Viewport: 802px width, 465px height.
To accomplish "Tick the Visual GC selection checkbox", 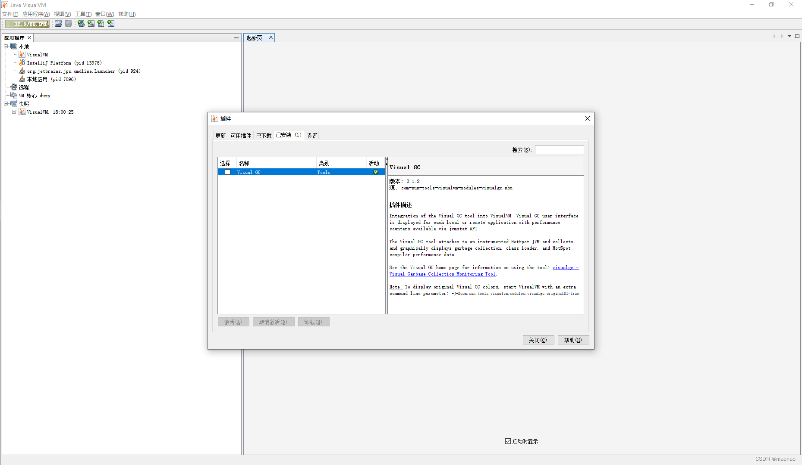I will (x=227, y=172).
